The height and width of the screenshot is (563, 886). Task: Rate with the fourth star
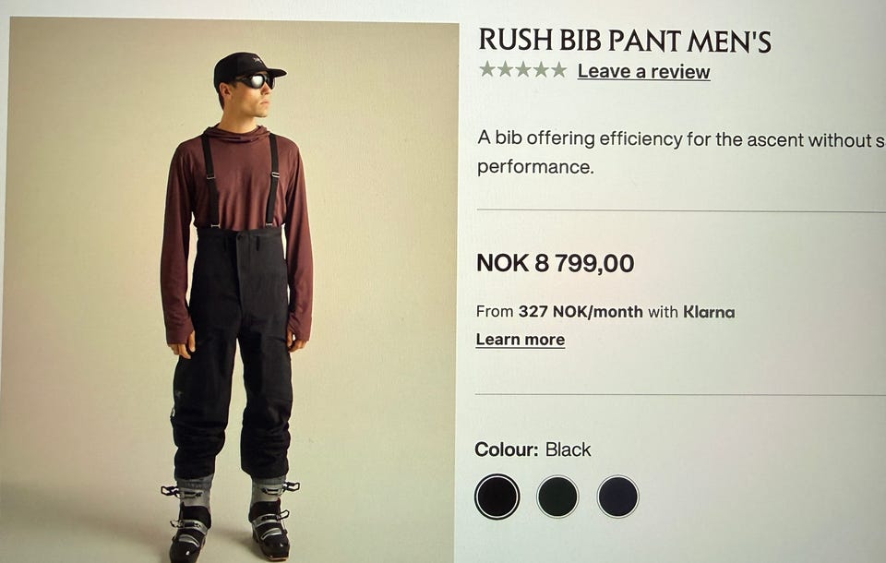(542, 70)
